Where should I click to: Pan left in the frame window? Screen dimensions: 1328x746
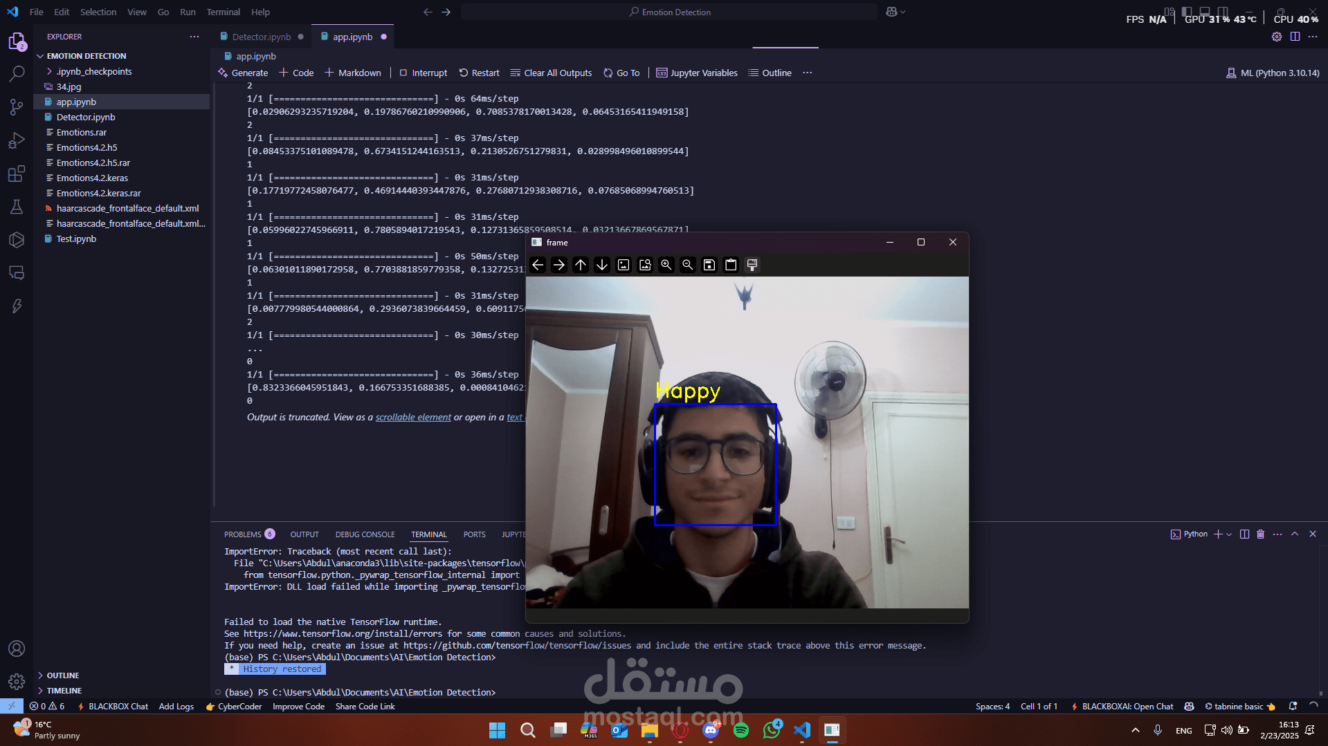click(538, 265)
